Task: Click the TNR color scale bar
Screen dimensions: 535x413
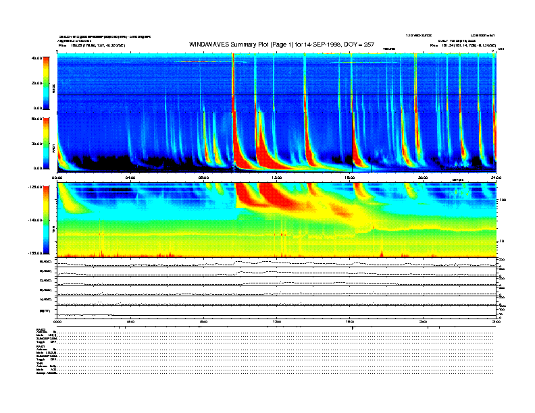Action: (x=46, y=220)
